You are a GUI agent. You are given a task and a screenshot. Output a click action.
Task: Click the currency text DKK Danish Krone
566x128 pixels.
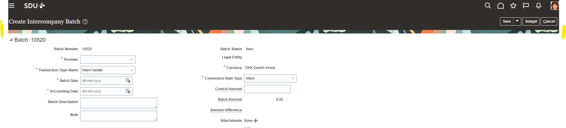click(260, 68)
